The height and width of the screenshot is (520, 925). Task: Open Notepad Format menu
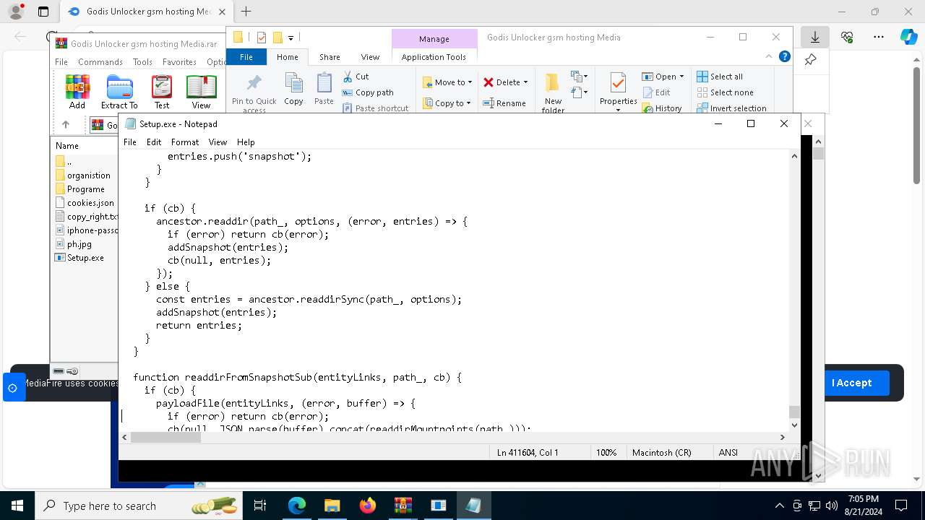(185, 142)
